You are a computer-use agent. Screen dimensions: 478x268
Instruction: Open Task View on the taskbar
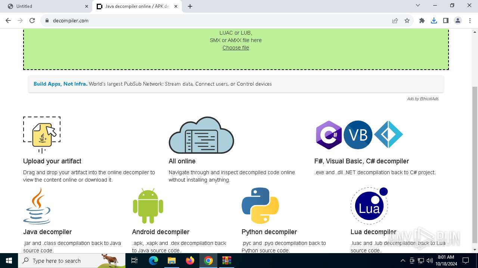(x=134, y=261)
